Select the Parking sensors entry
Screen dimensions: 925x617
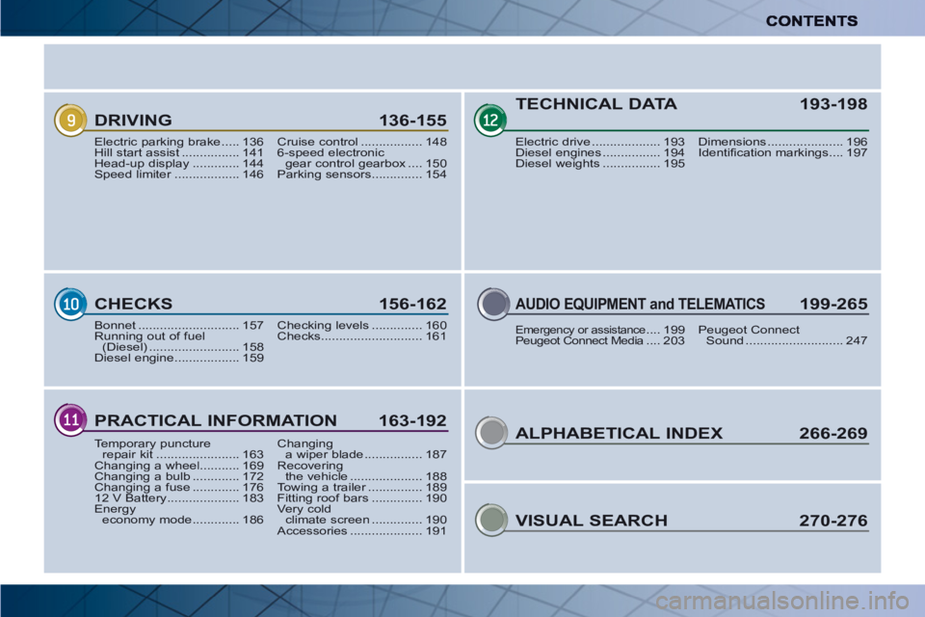(x=361, y=174)
